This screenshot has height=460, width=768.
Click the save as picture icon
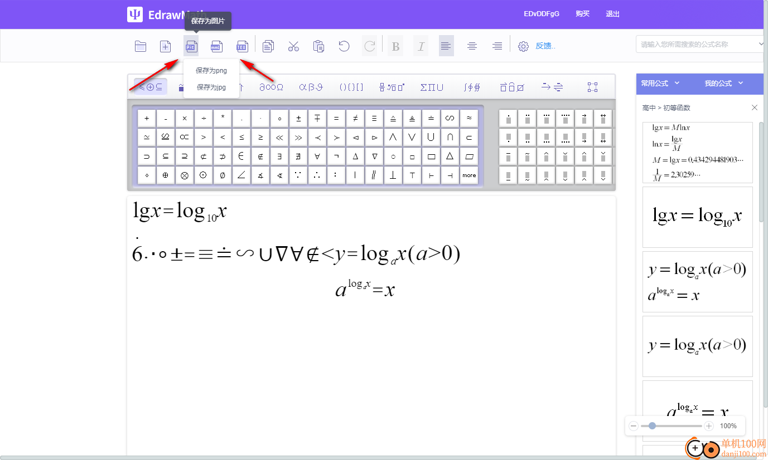(x=191, y=46)
